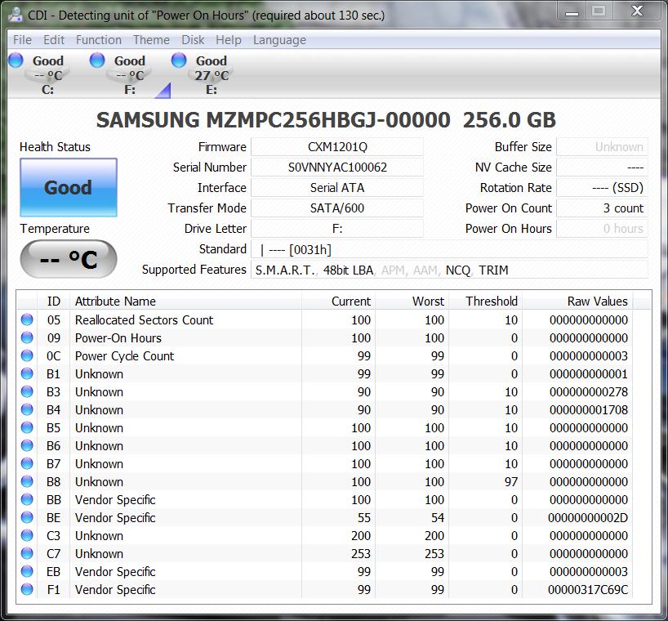Click the Standard field showing [0031h]
This screenshot has height=621, width=668.
coord(449,249)
